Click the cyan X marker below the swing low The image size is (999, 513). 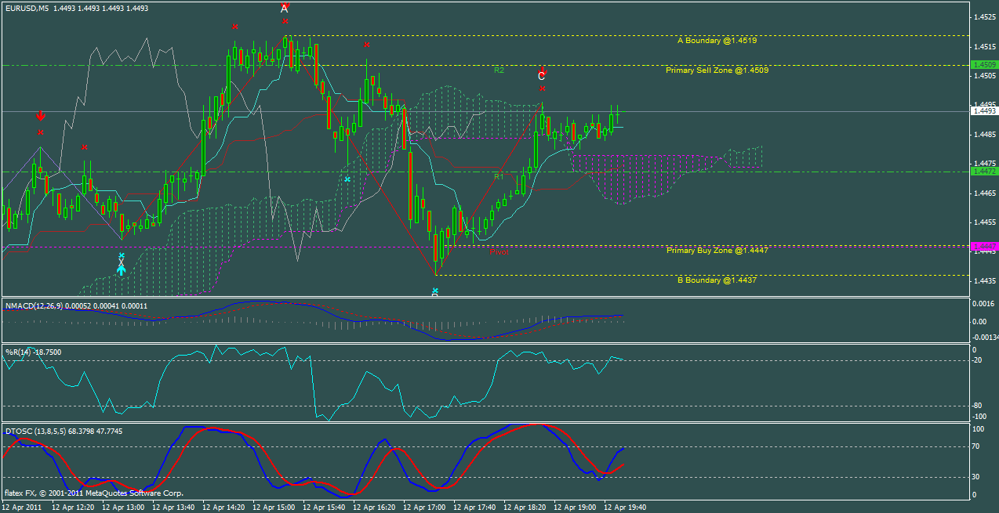point(434,291)
